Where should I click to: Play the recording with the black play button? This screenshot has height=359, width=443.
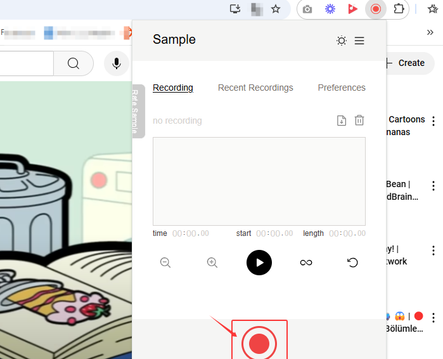pos(259,263)
